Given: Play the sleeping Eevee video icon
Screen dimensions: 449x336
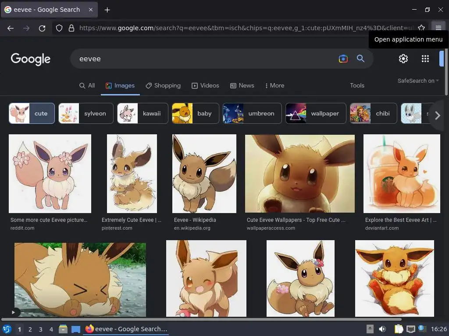Looking at the screenshot, I should pyautogui.click(x=13, y=312).
